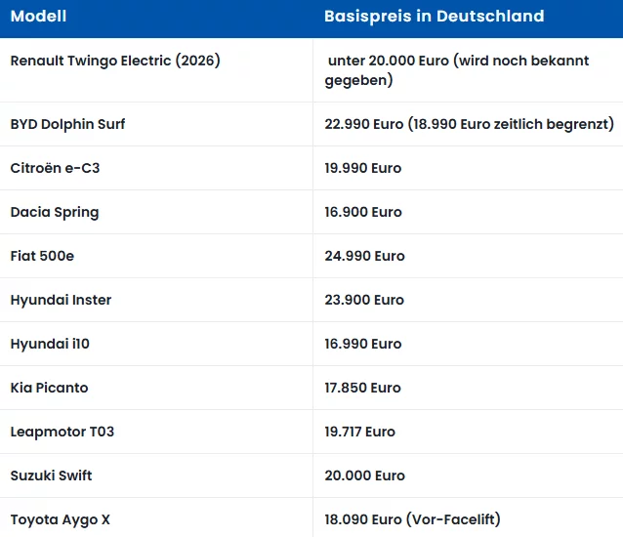Click the 24.990 Euro price cell
Screen dimensions: 623x537
364,256
